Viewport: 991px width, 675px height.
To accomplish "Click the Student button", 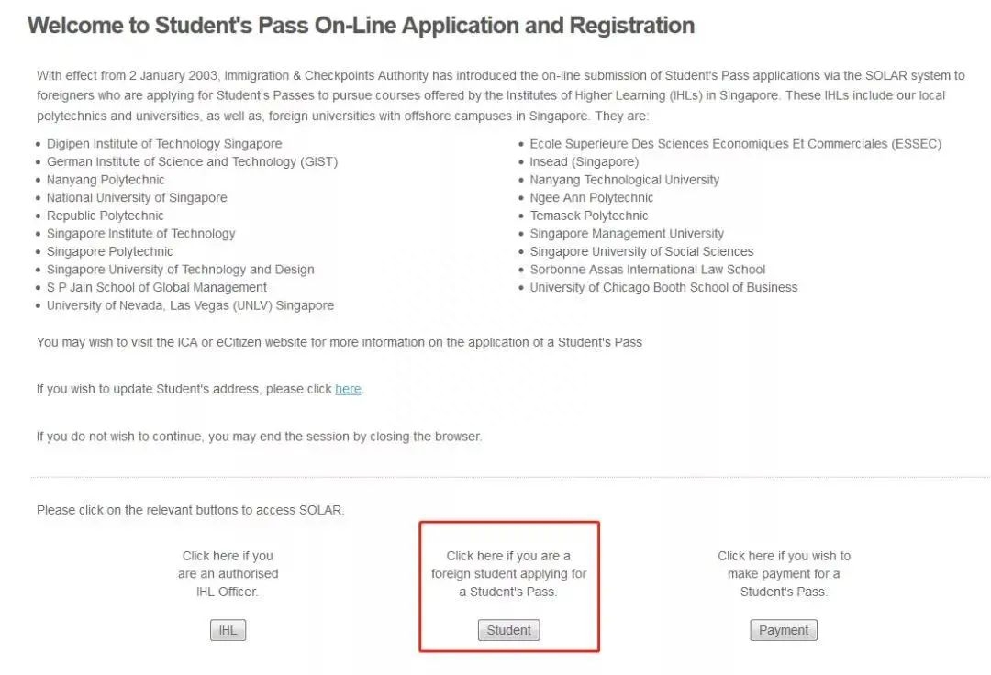I will (x=508, y=630).
